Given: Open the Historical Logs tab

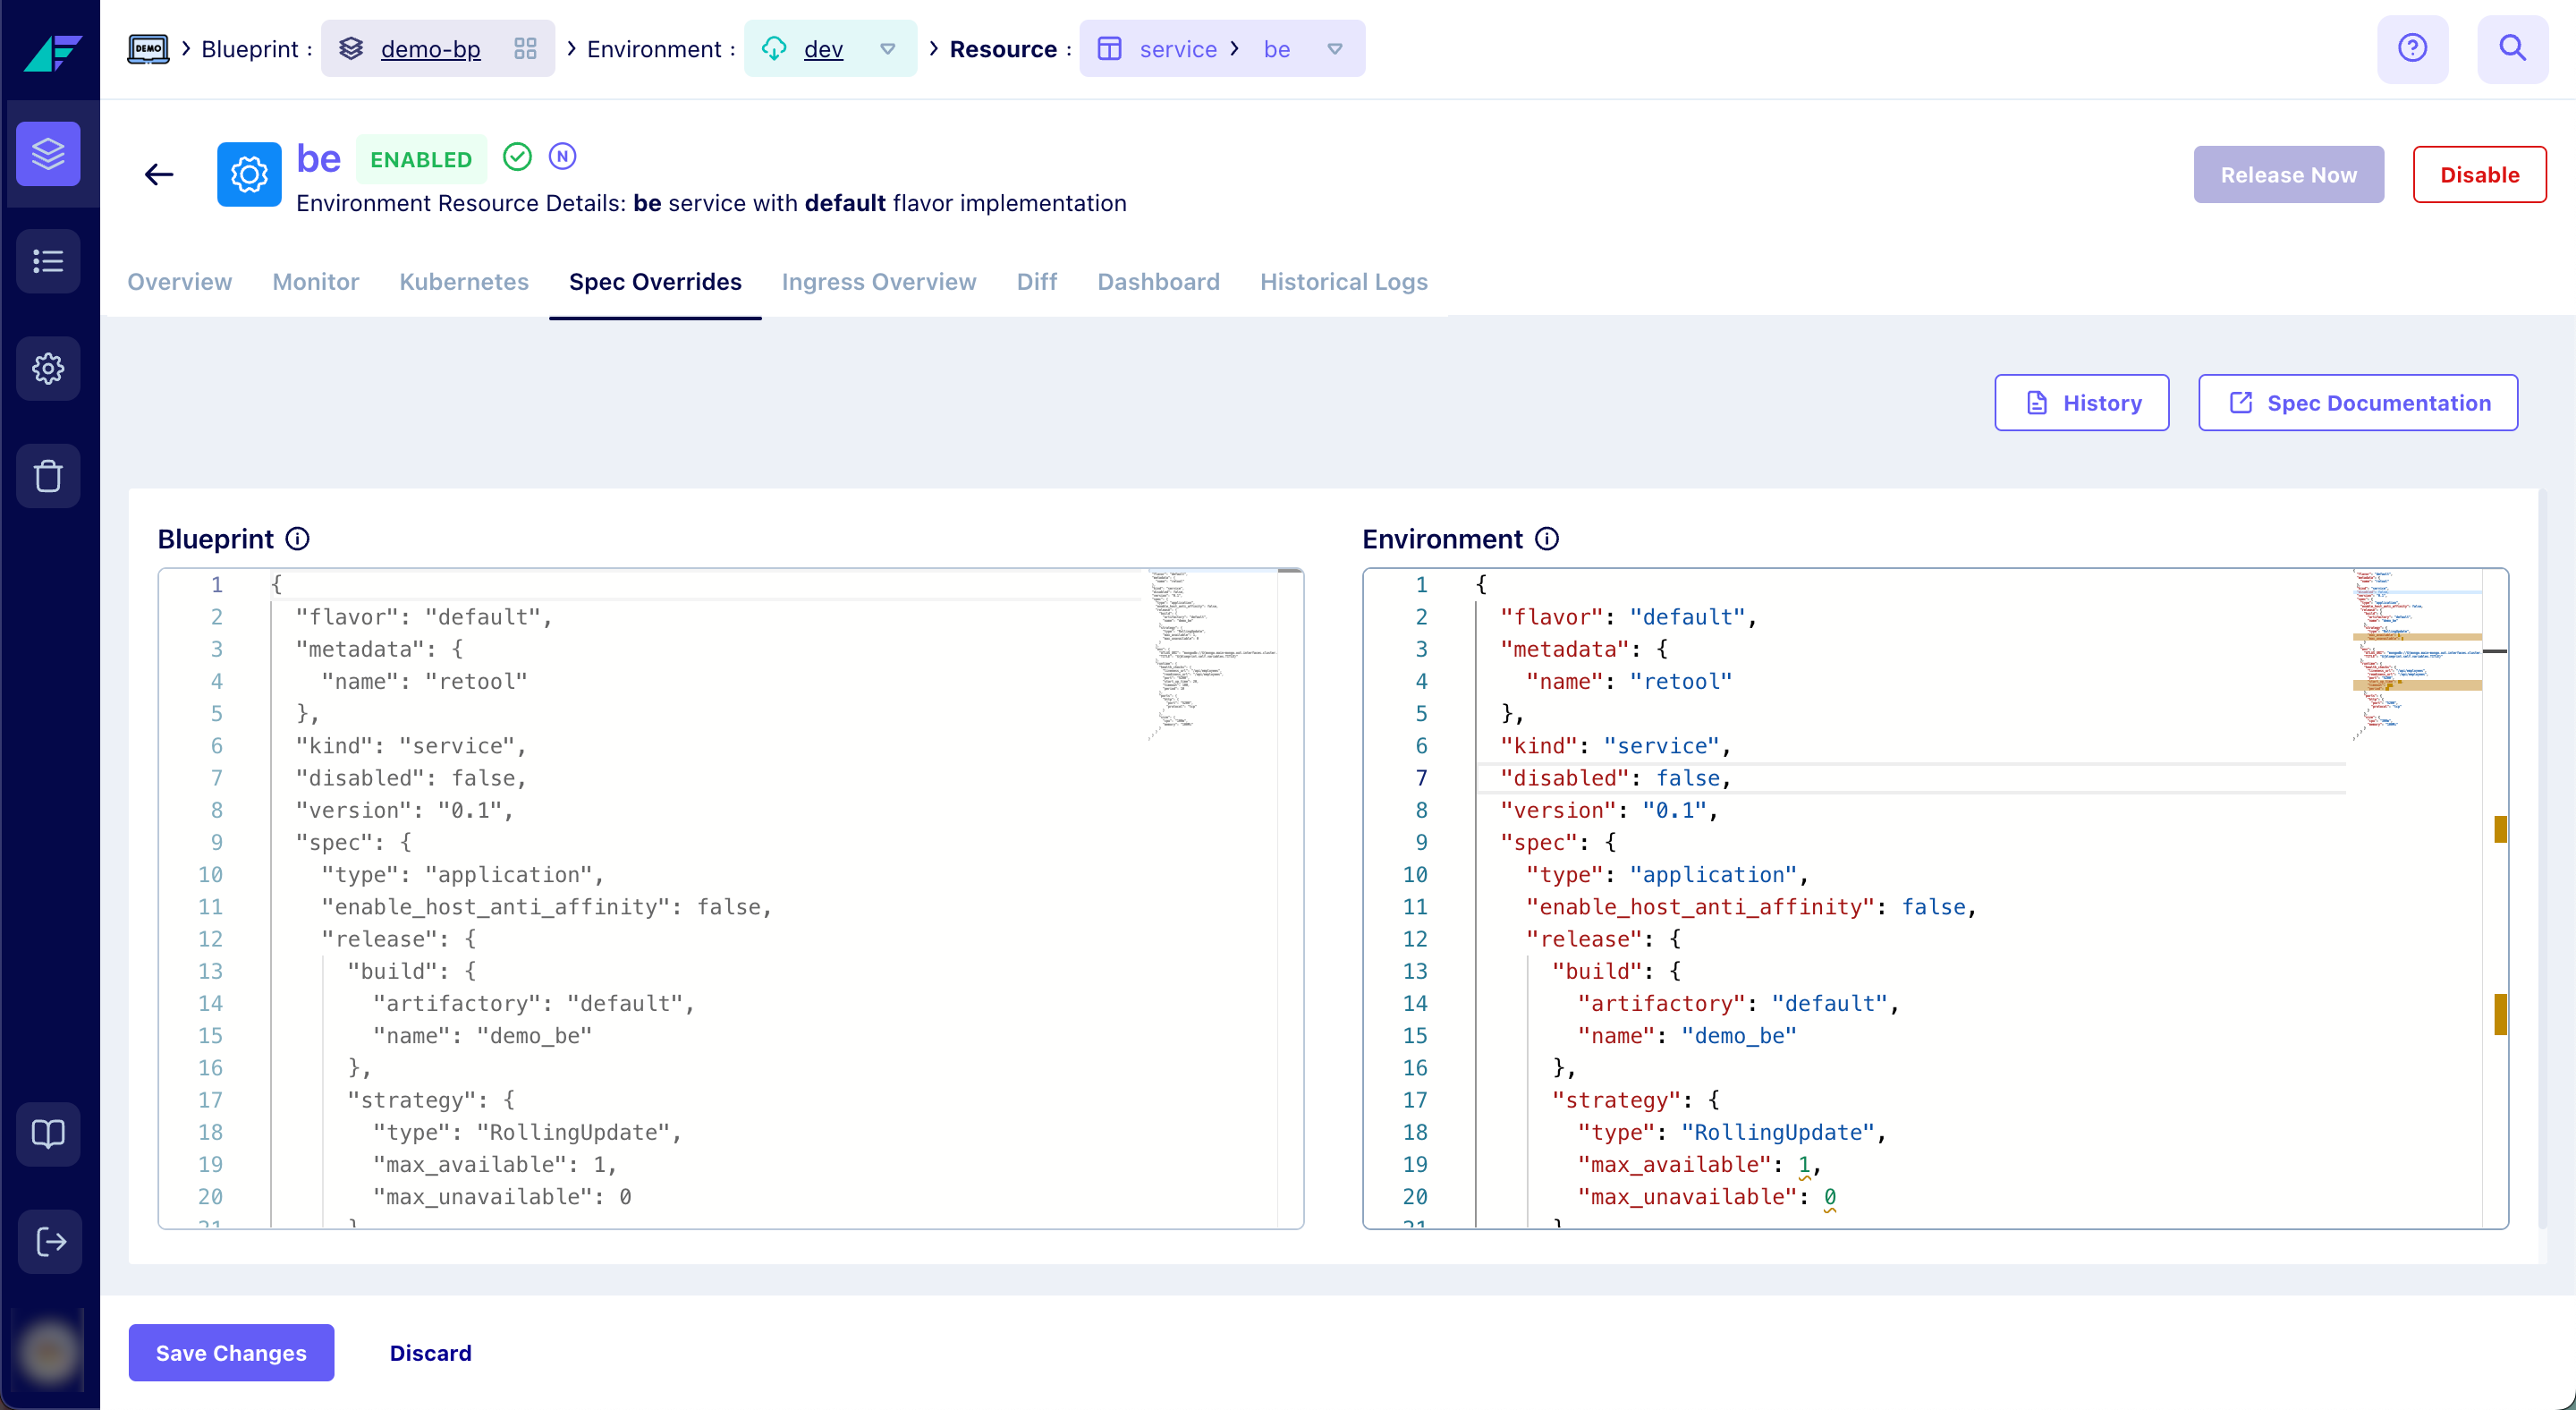Looking at the screenshot, I should click(1344, 282).
